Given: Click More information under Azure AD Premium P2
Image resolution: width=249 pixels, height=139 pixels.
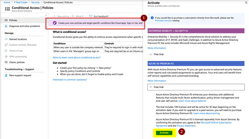Looking at the screenshot, I should [x=157, y=81].
